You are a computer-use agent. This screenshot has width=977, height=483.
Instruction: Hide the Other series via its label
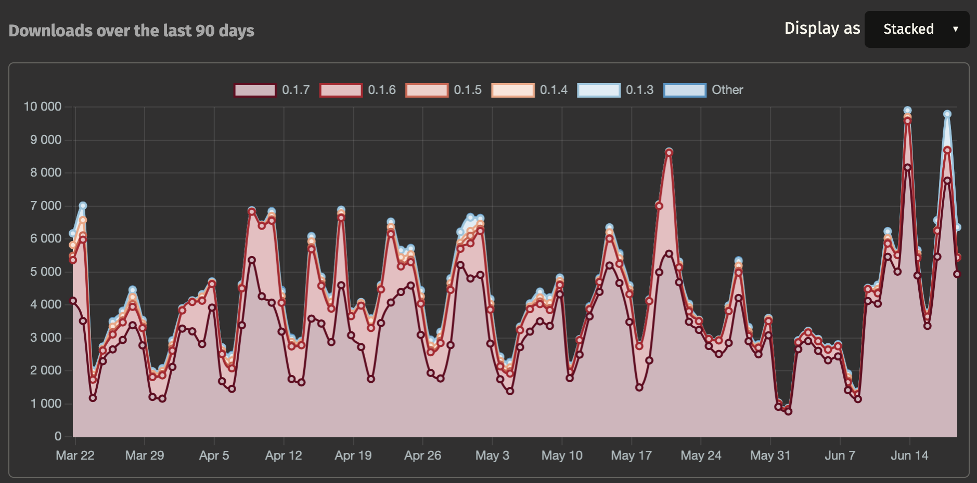tap(727, 90)
